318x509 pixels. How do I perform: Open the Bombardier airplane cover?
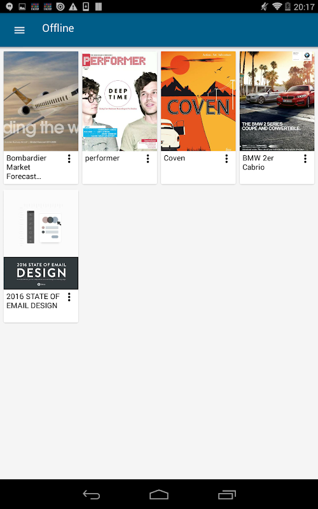coord(41,101)
